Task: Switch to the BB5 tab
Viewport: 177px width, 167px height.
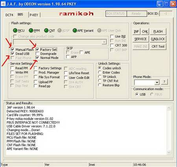Action: [x=20, y=15]
